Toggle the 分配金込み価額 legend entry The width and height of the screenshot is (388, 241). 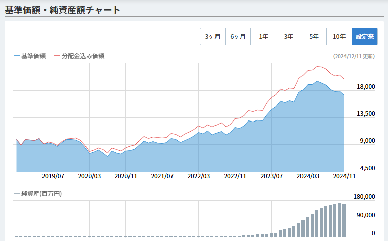click(79, 56)
